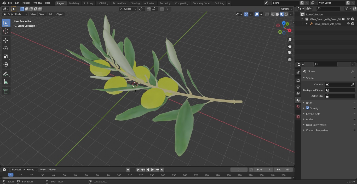Toggle auto keying record button

tap(128, 170)
